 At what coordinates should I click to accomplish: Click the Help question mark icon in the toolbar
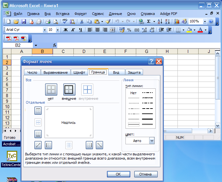(x=211, y=21)
